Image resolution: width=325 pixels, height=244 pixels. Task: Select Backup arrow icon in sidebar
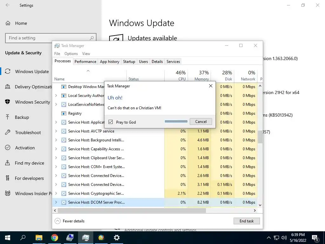[8, 117]
